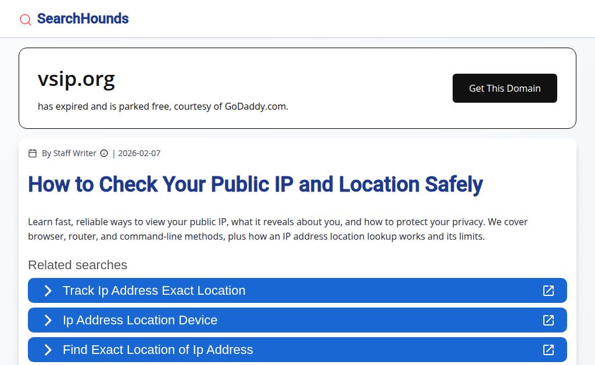Click the SearchHounds magnifier logo icon

[x=26, y=20]
